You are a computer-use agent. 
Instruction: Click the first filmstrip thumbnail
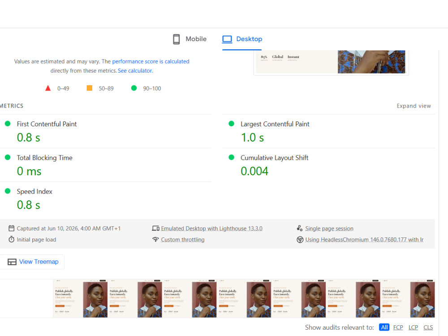tap(80, 298)
